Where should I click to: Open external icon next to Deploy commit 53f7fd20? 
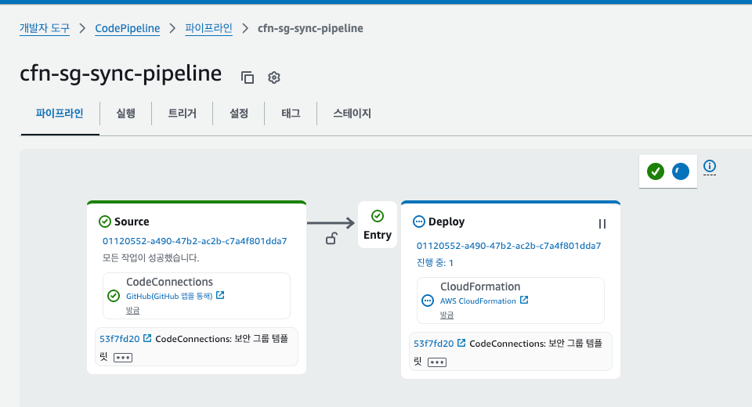pos(461,343)
